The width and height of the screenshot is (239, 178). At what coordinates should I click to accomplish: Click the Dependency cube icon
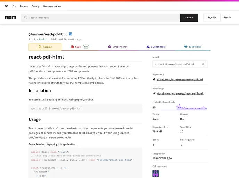tap(109, 47)
